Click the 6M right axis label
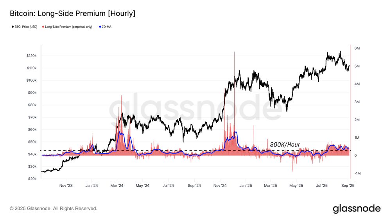This screenshot has width=391, height=220. 357,48
